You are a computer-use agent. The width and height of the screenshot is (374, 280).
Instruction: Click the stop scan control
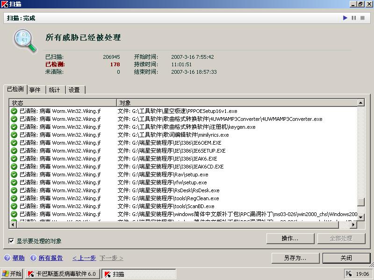[363, 18]
